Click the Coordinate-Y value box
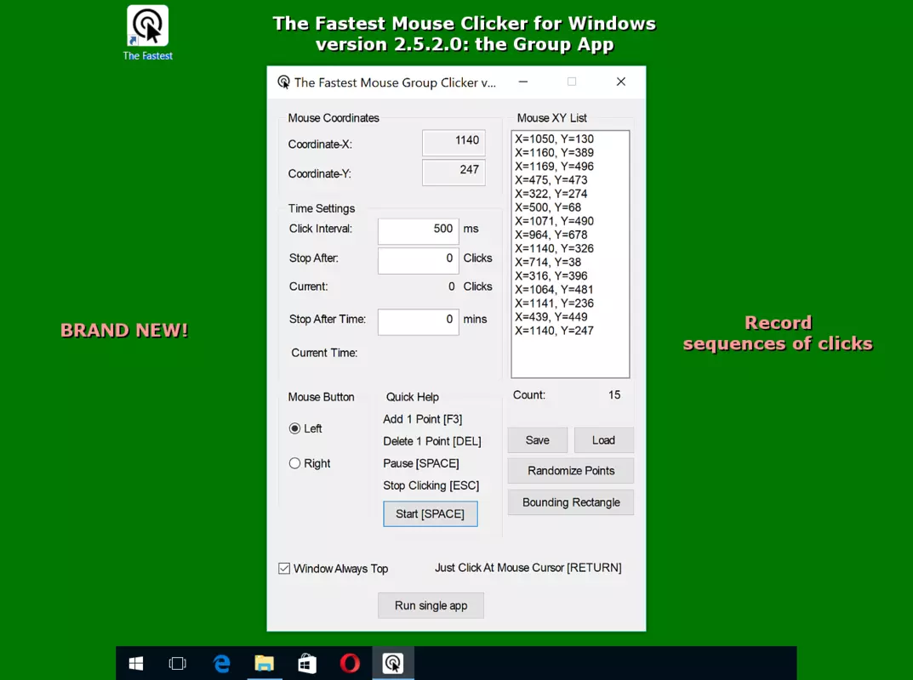Viewport: 913px width, 680px height. pyautogui.click(x=454, y=173)
